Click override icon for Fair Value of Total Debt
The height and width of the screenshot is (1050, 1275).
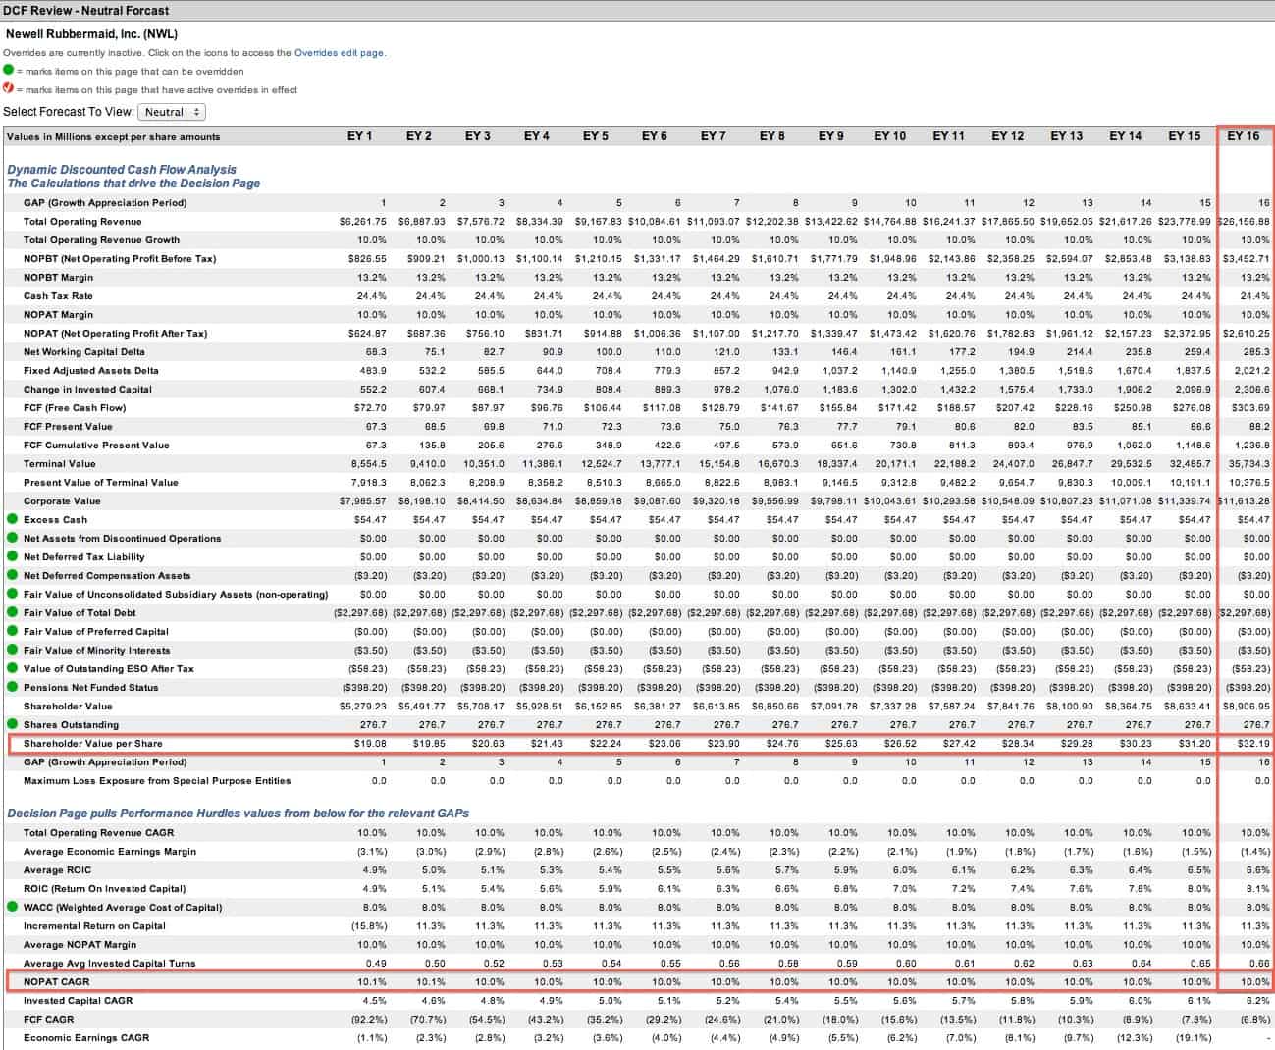click(12, 612)
